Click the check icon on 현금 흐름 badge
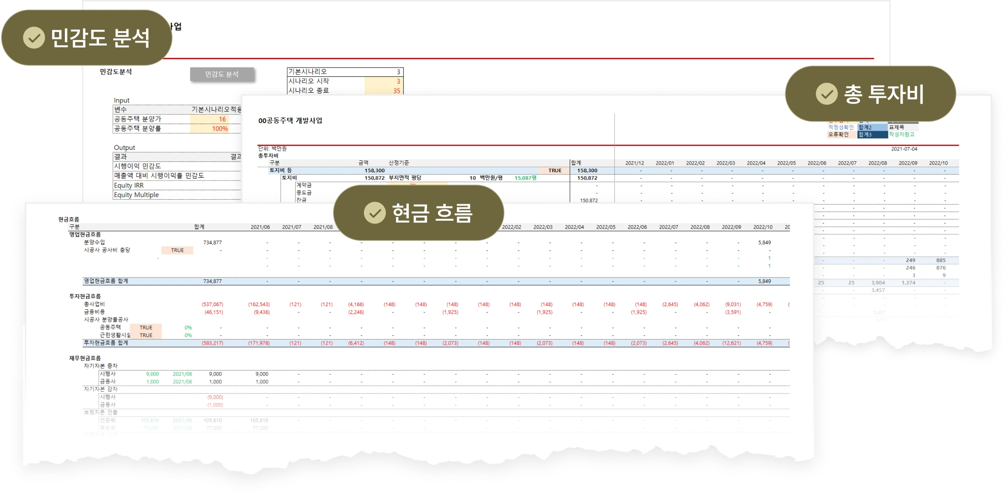Image resolution: width=1005 pixels, height=499 pixels. 375,213
